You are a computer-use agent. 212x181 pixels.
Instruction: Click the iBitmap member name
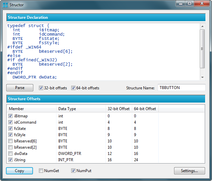21,116
